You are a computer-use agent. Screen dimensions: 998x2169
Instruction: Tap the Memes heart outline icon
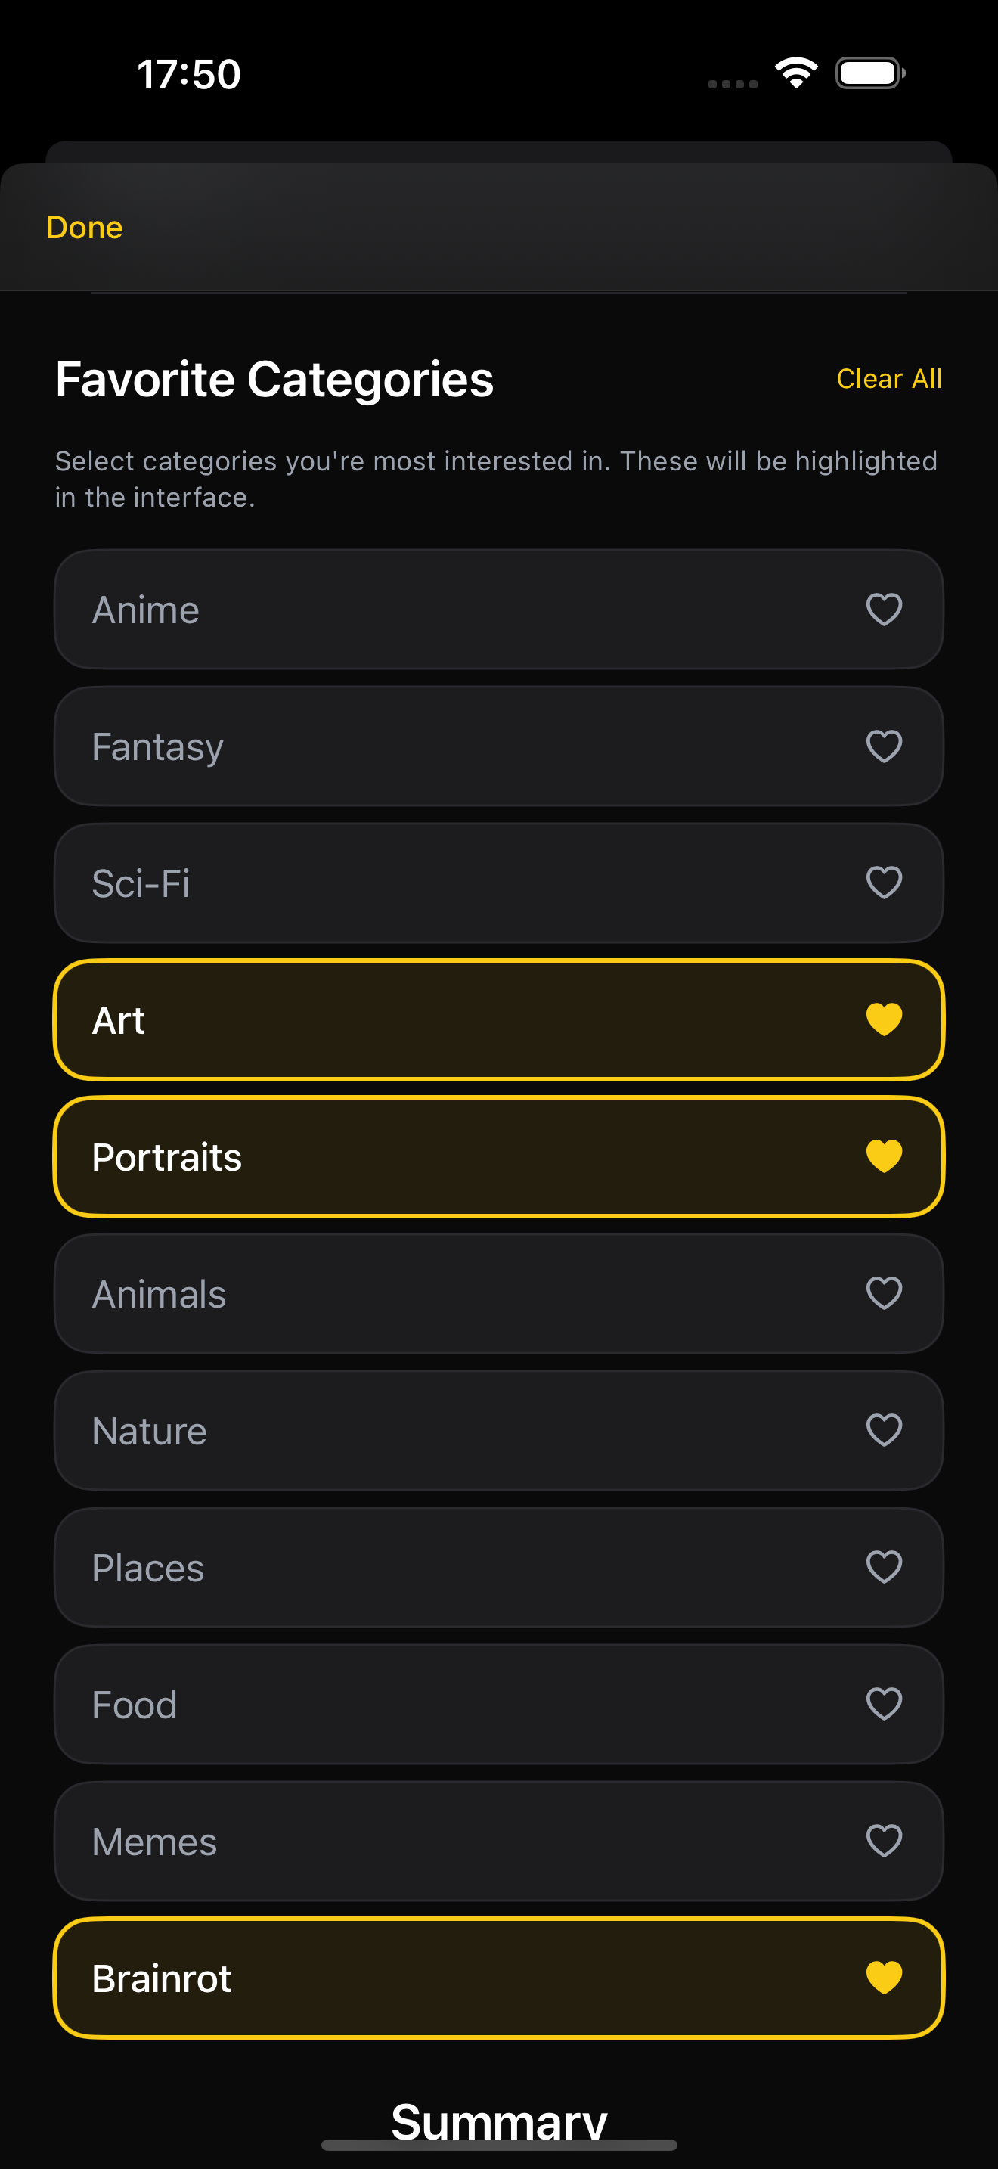[x=884, y=1841]
